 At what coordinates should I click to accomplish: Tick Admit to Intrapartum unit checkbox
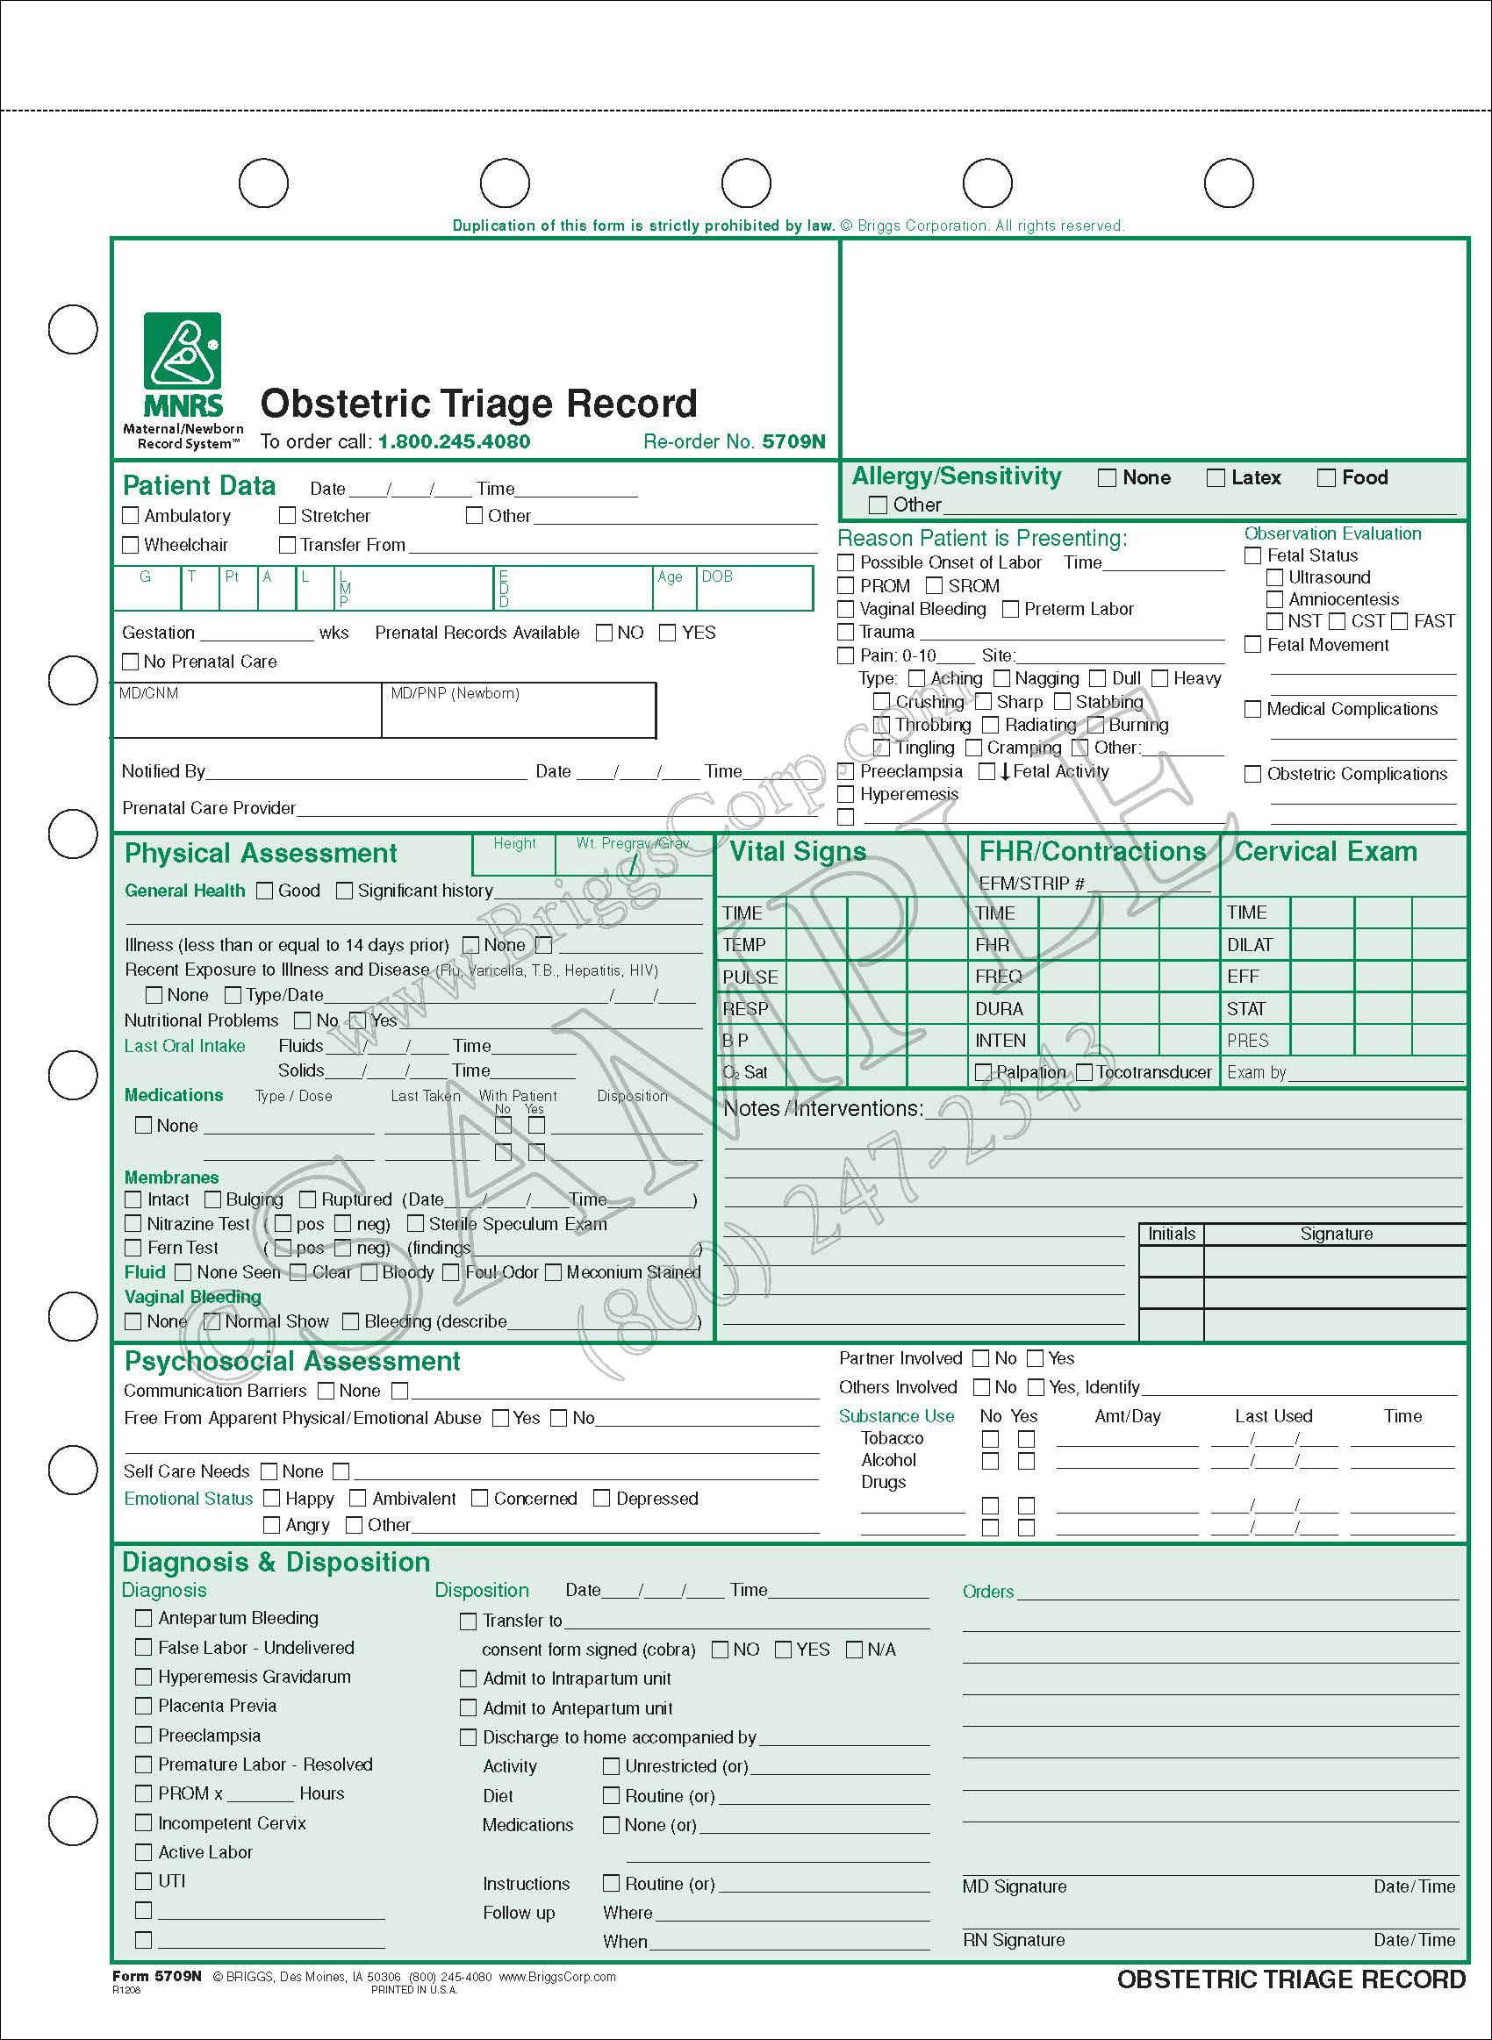pyautogui.click(x=468, y=1679)
